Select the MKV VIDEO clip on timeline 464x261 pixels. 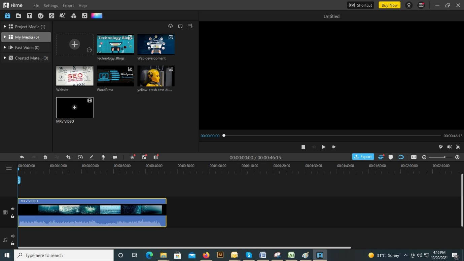tap(92, 212)
